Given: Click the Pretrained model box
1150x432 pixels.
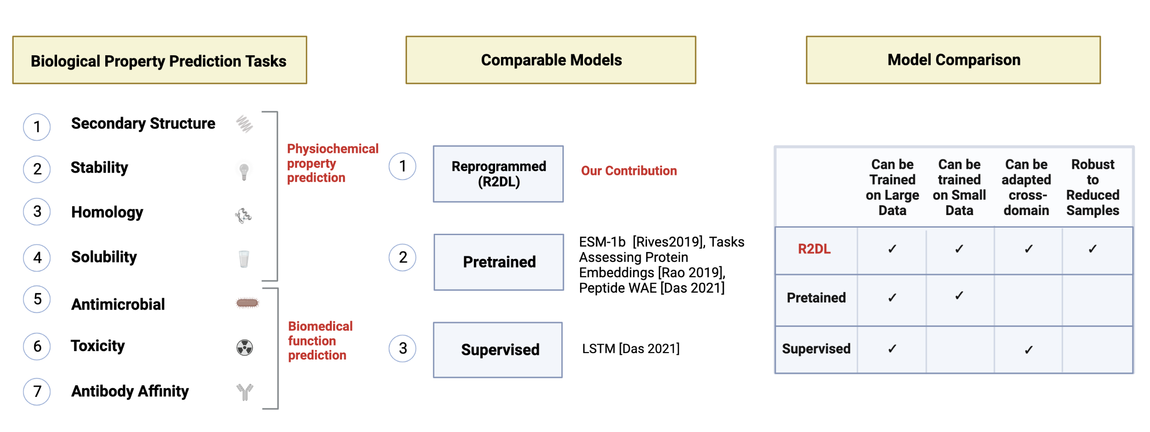Looking at the screenshot, I should pos(499,262).
